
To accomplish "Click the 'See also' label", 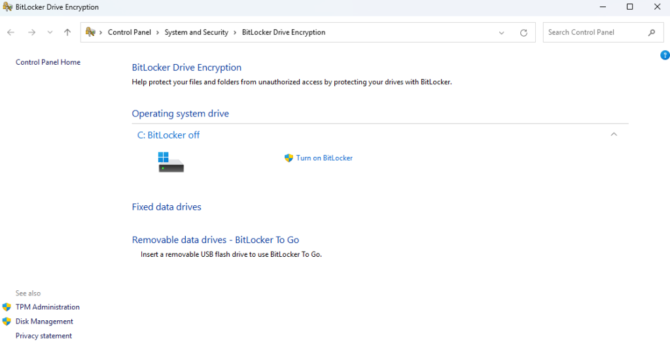I will [28, 293].
